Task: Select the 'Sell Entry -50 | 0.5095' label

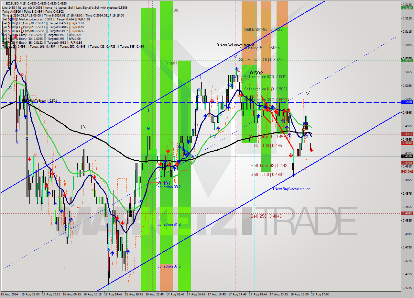Action: point(260,48)
